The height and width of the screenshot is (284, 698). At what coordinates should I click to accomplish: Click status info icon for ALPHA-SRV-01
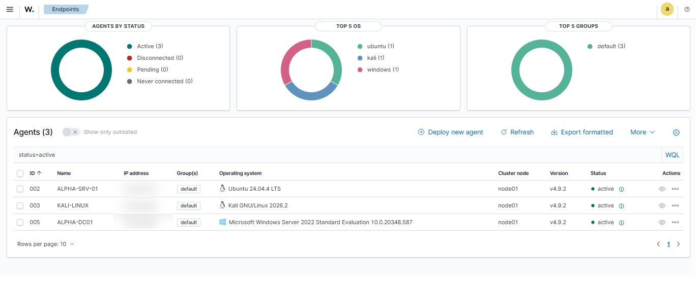(622, 189)
